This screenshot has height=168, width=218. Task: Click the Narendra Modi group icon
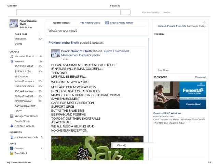click(x=12, y=57)
